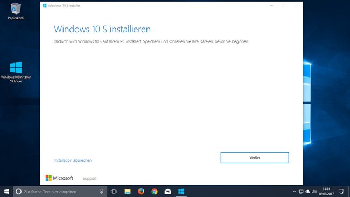Image resolution: width=350 pixels, height=197 pixels.
Task: Launch Firefox from the taskbar
Action: pos(141,192)
